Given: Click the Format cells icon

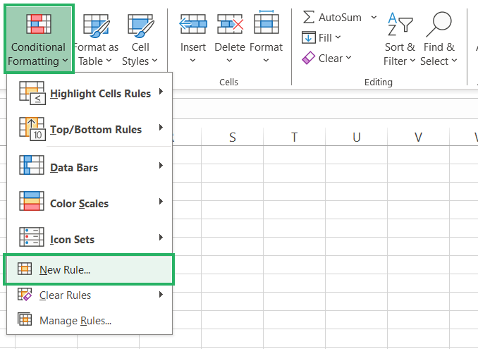Looking at the screenshot, I should tap(266, 25).
